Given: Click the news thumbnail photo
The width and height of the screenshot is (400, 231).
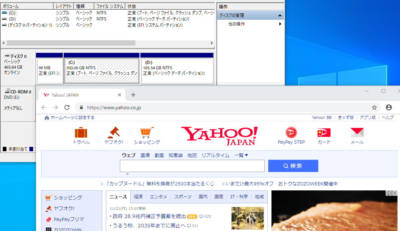Looking at the screenshot, I should [248, 218].
